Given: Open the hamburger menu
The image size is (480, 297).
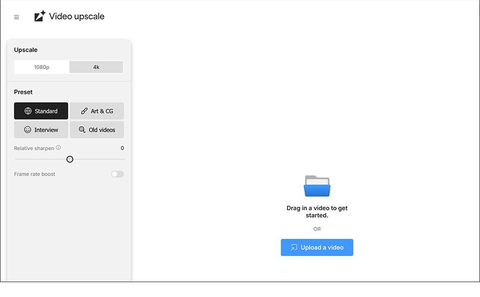Looking at the screenshot, I should (x=17, y=17).
